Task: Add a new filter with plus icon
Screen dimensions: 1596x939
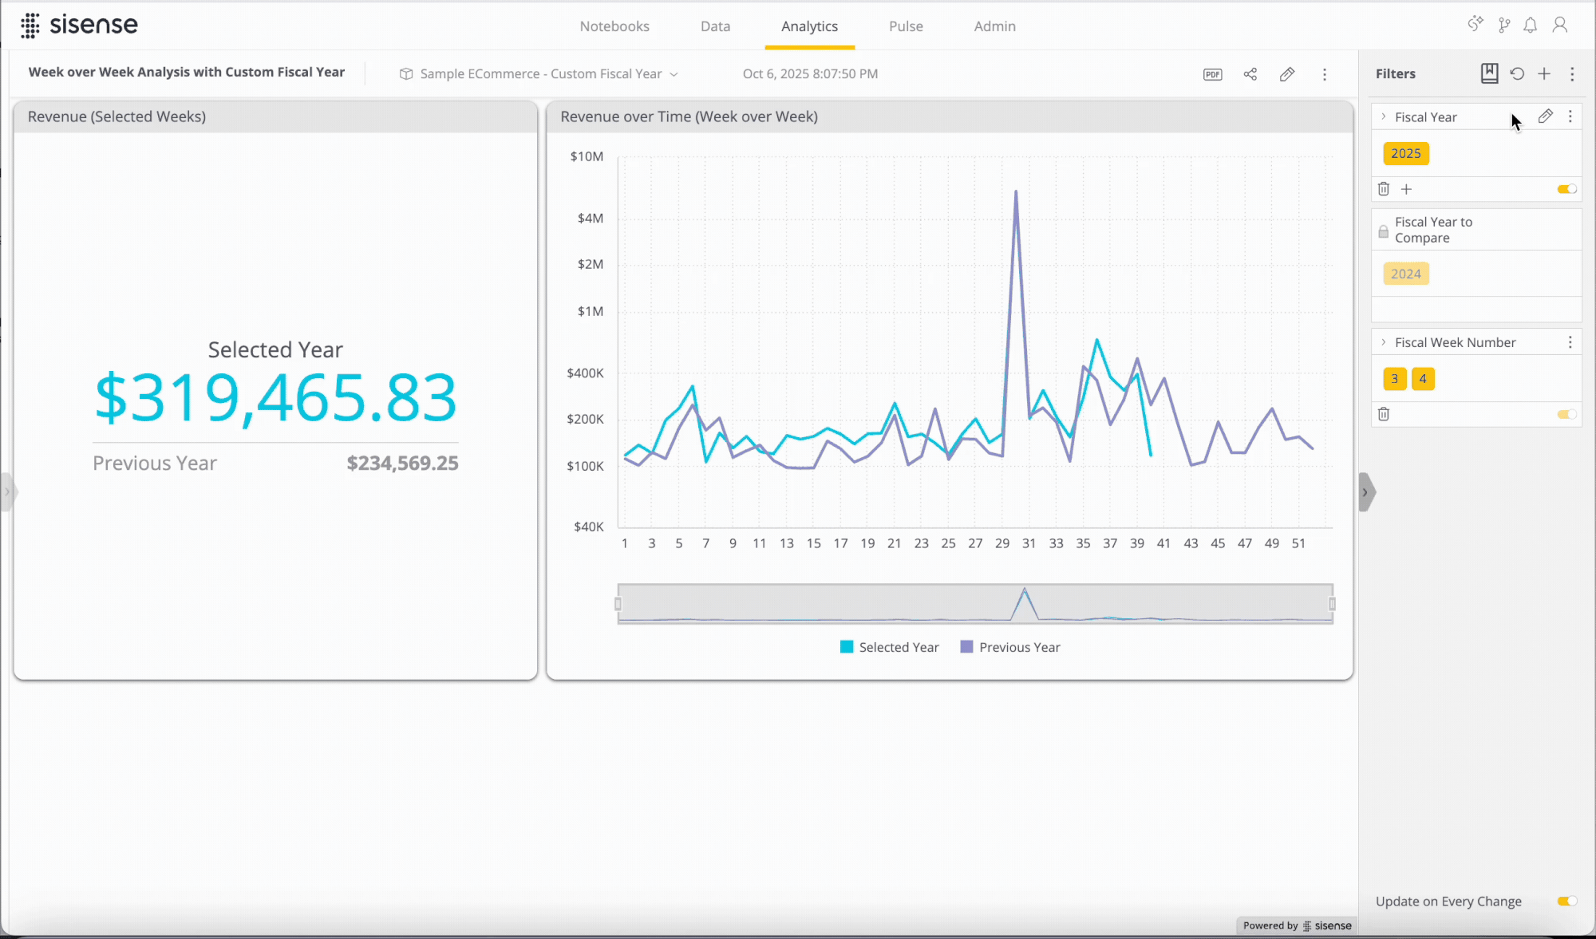Action: pyautogui.click(x=1544, y=73)
